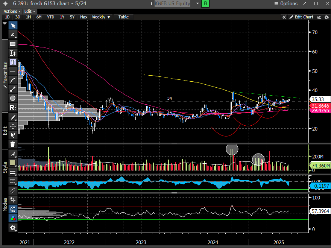Toggle the magnet snap mode

(x=13, y=209)
